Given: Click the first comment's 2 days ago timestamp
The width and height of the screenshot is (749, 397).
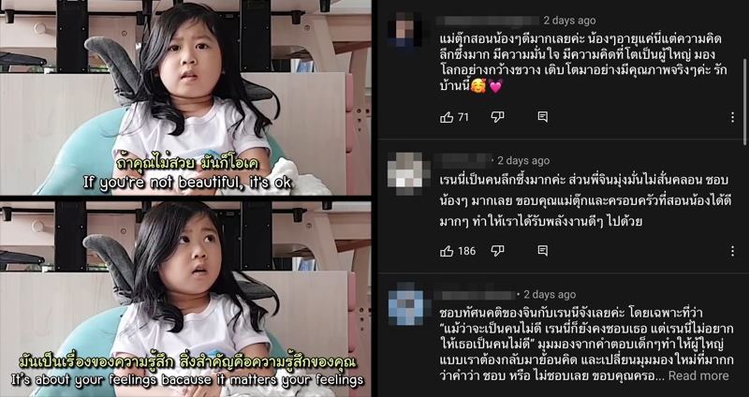Looking at the screenshot, I should (570, 21).
